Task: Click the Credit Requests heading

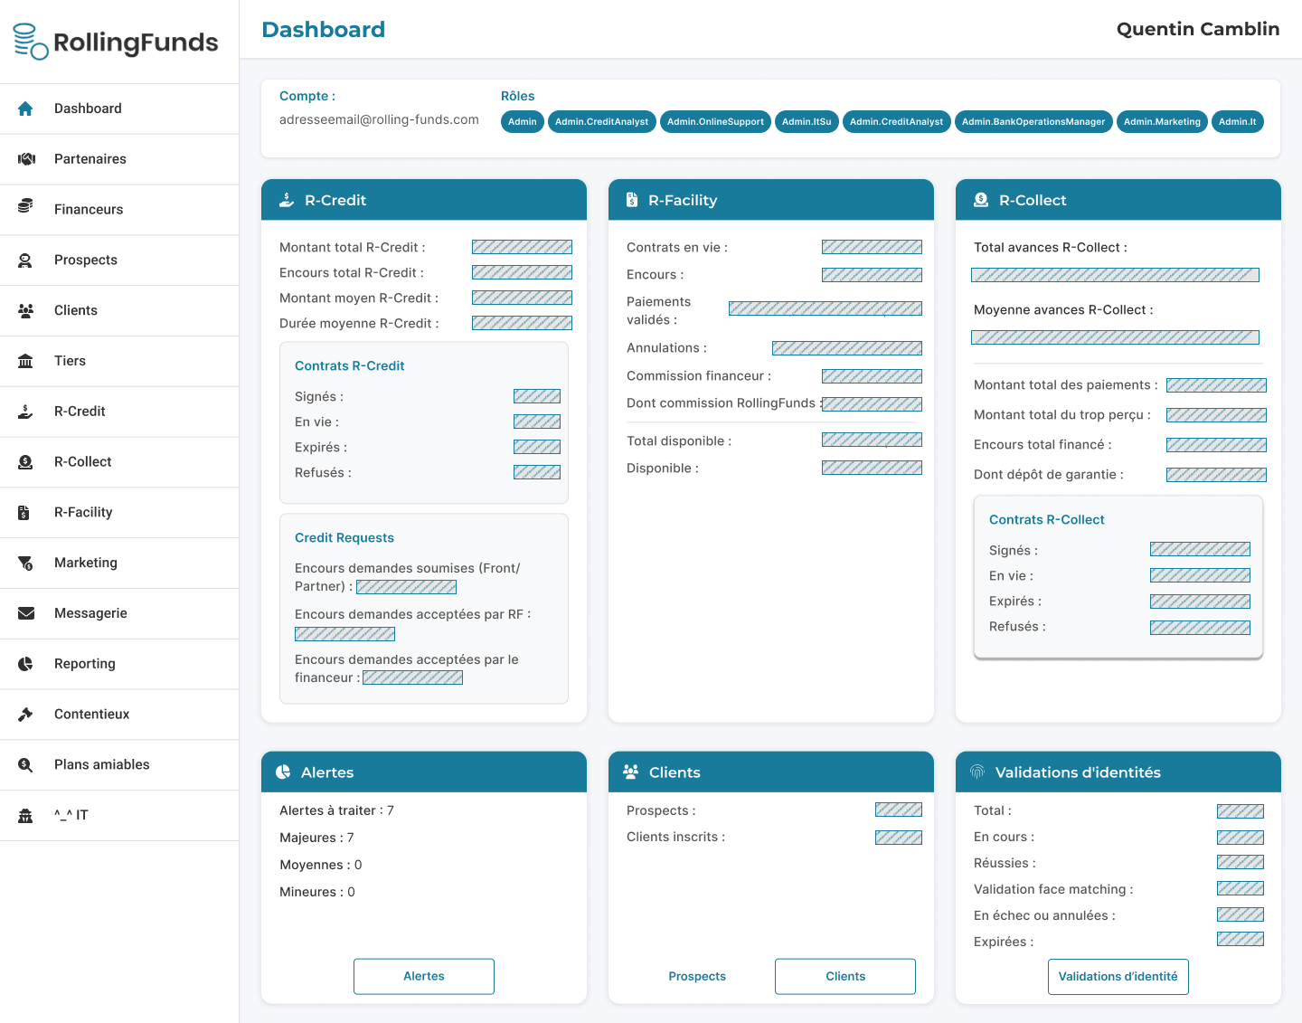Action: [x=344, y=537]
